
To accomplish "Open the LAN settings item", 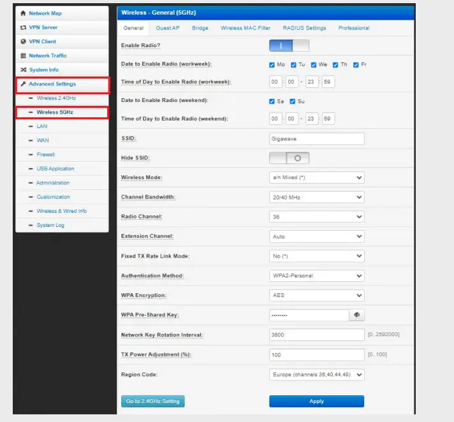I will coord(41,126).
